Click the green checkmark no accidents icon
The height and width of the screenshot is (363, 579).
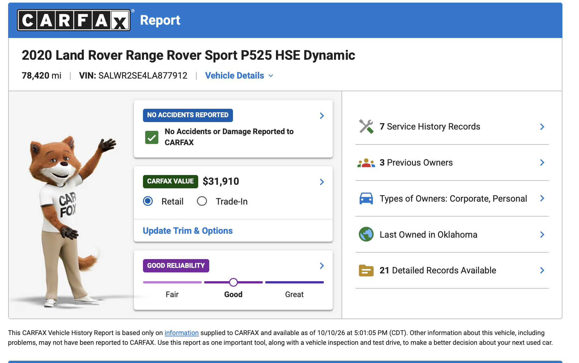tap(152, 137)
